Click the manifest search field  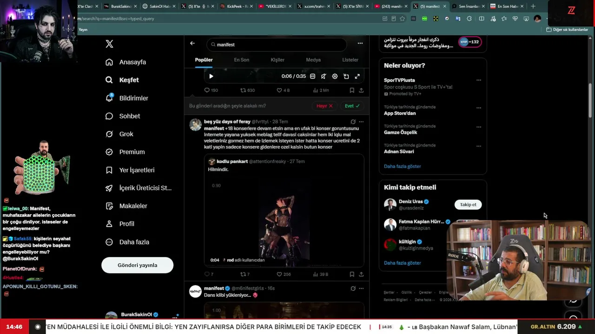point(277,45)
